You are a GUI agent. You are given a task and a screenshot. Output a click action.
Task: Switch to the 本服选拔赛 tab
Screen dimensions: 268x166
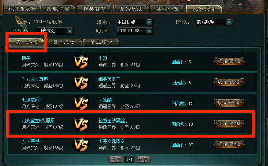[x=22, y=9]
